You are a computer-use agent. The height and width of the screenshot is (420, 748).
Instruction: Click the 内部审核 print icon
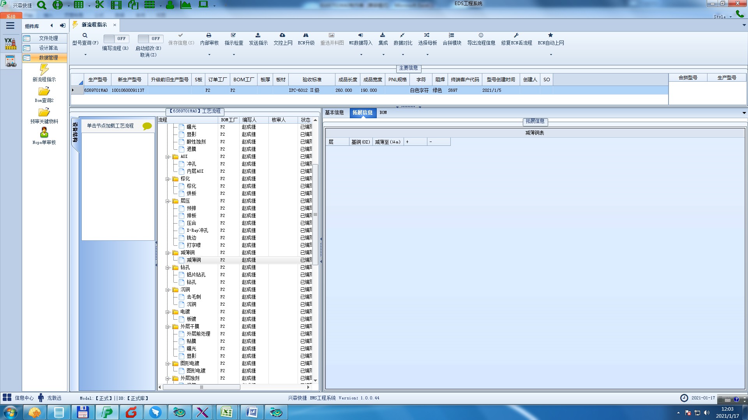(x=209, y=35)
